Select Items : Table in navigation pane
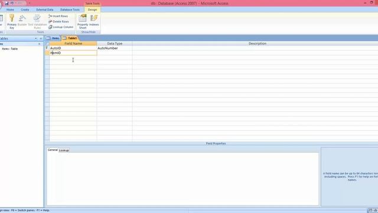The image size is (378, 213). [x=10, y=49]
